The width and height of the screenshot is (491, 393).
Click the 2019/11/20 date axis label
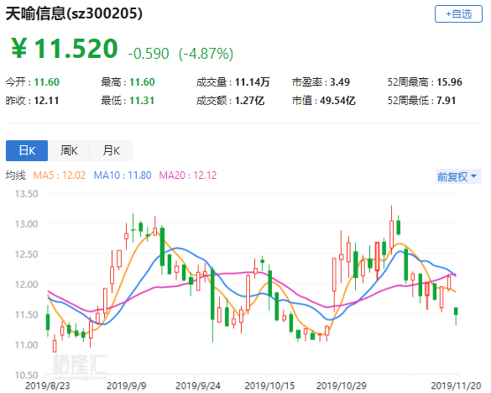(456, 385)
